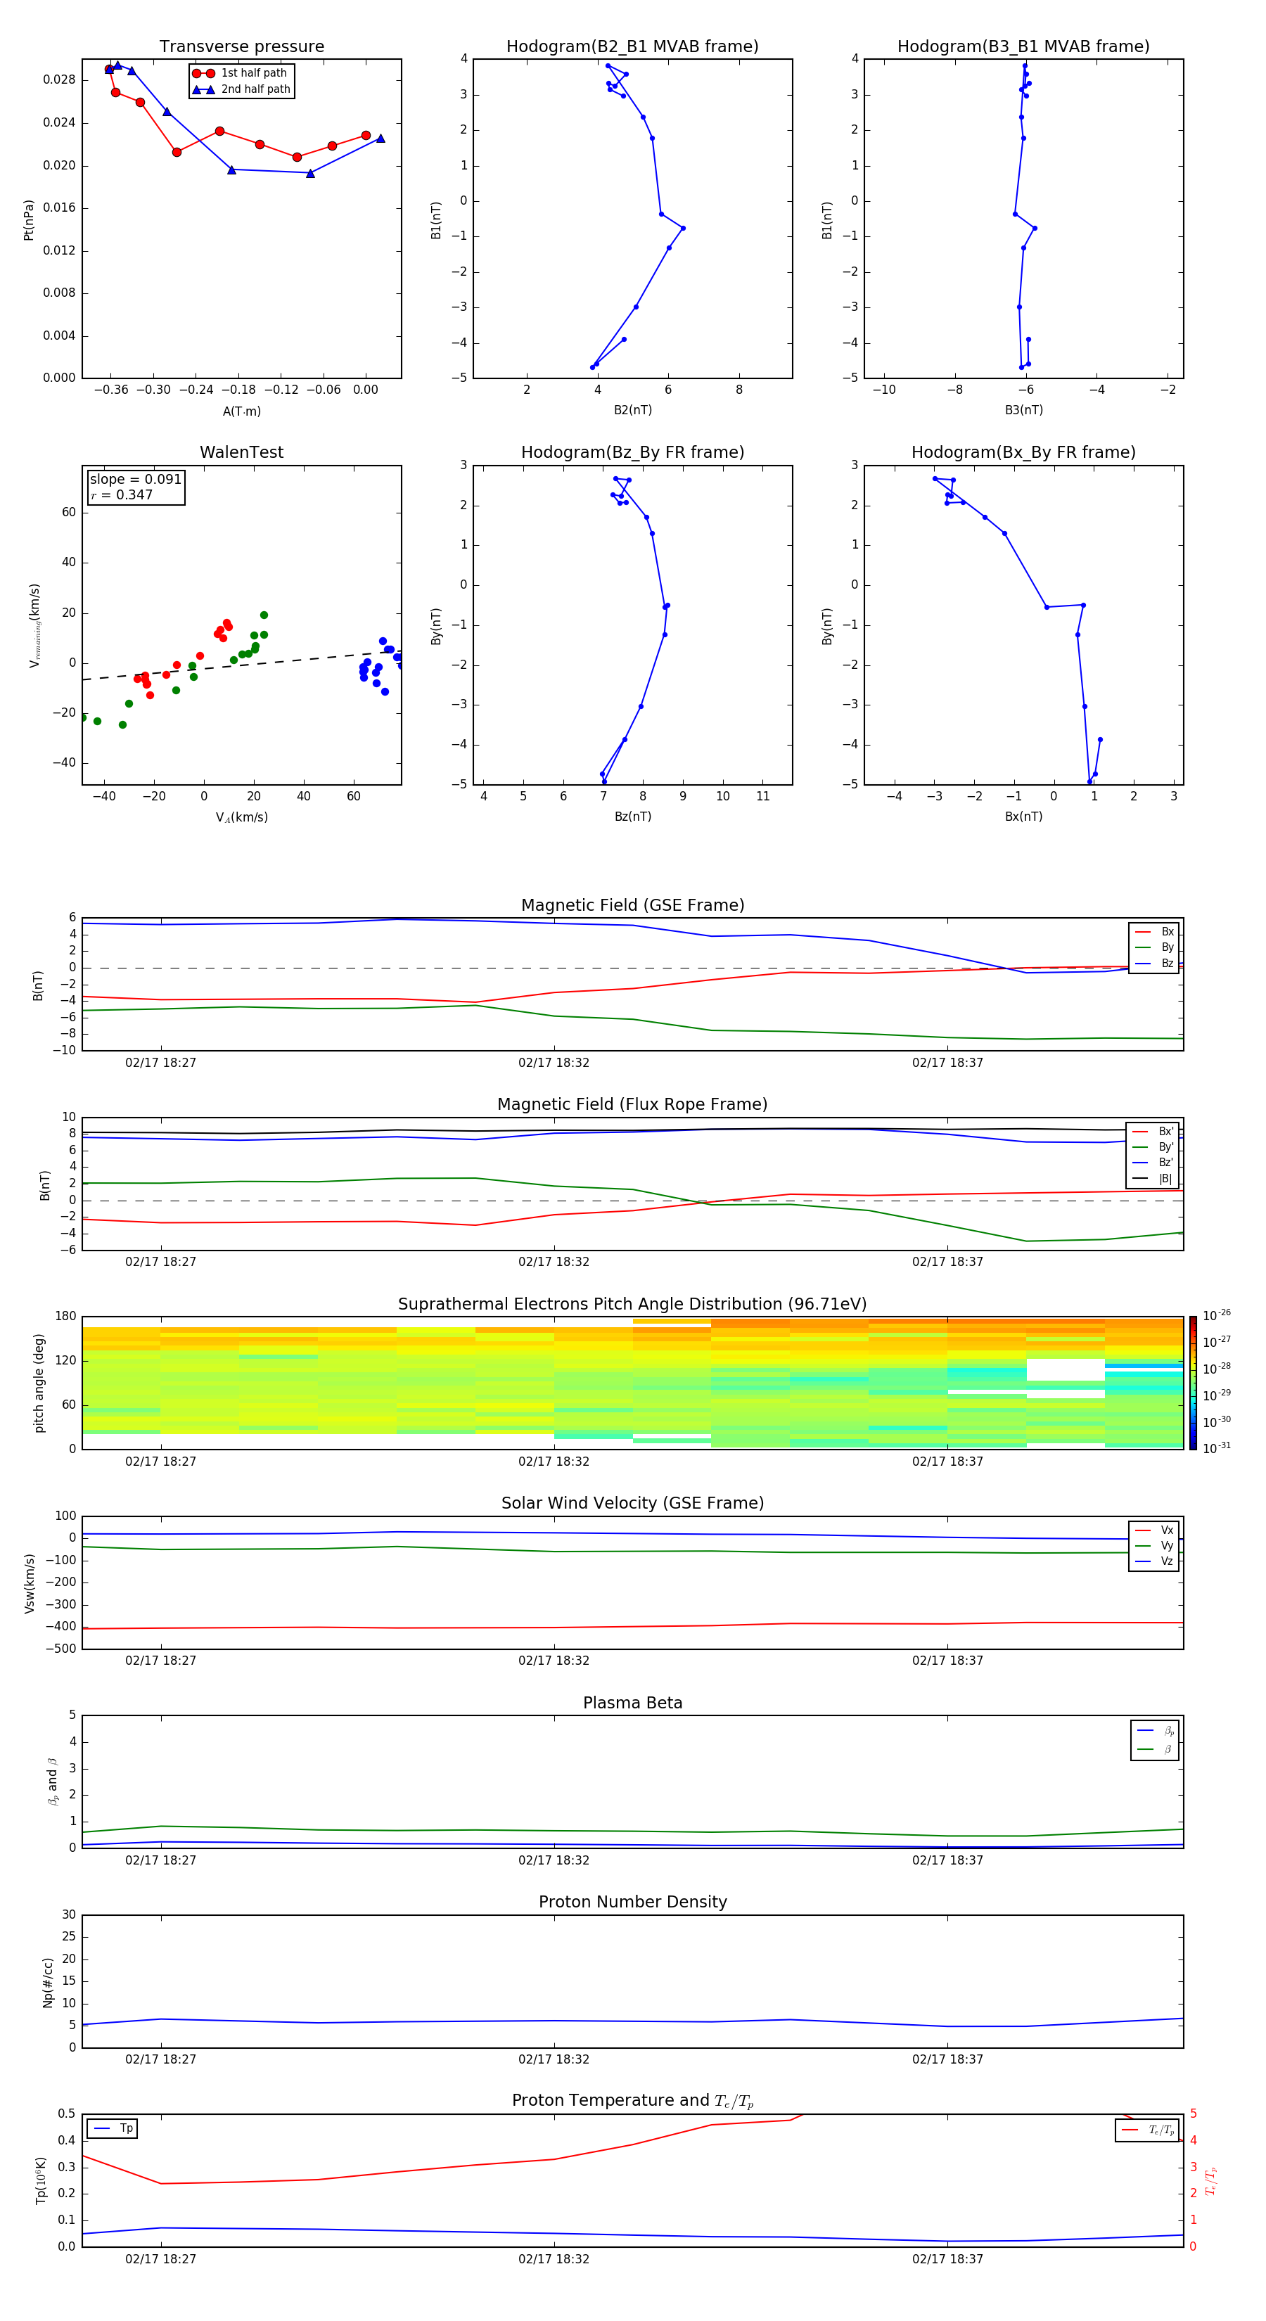The width and height of the screenshot is (1266, 2321).
Task: Click the "Np(#/cc)" y-axis label
Action: 48,1981
